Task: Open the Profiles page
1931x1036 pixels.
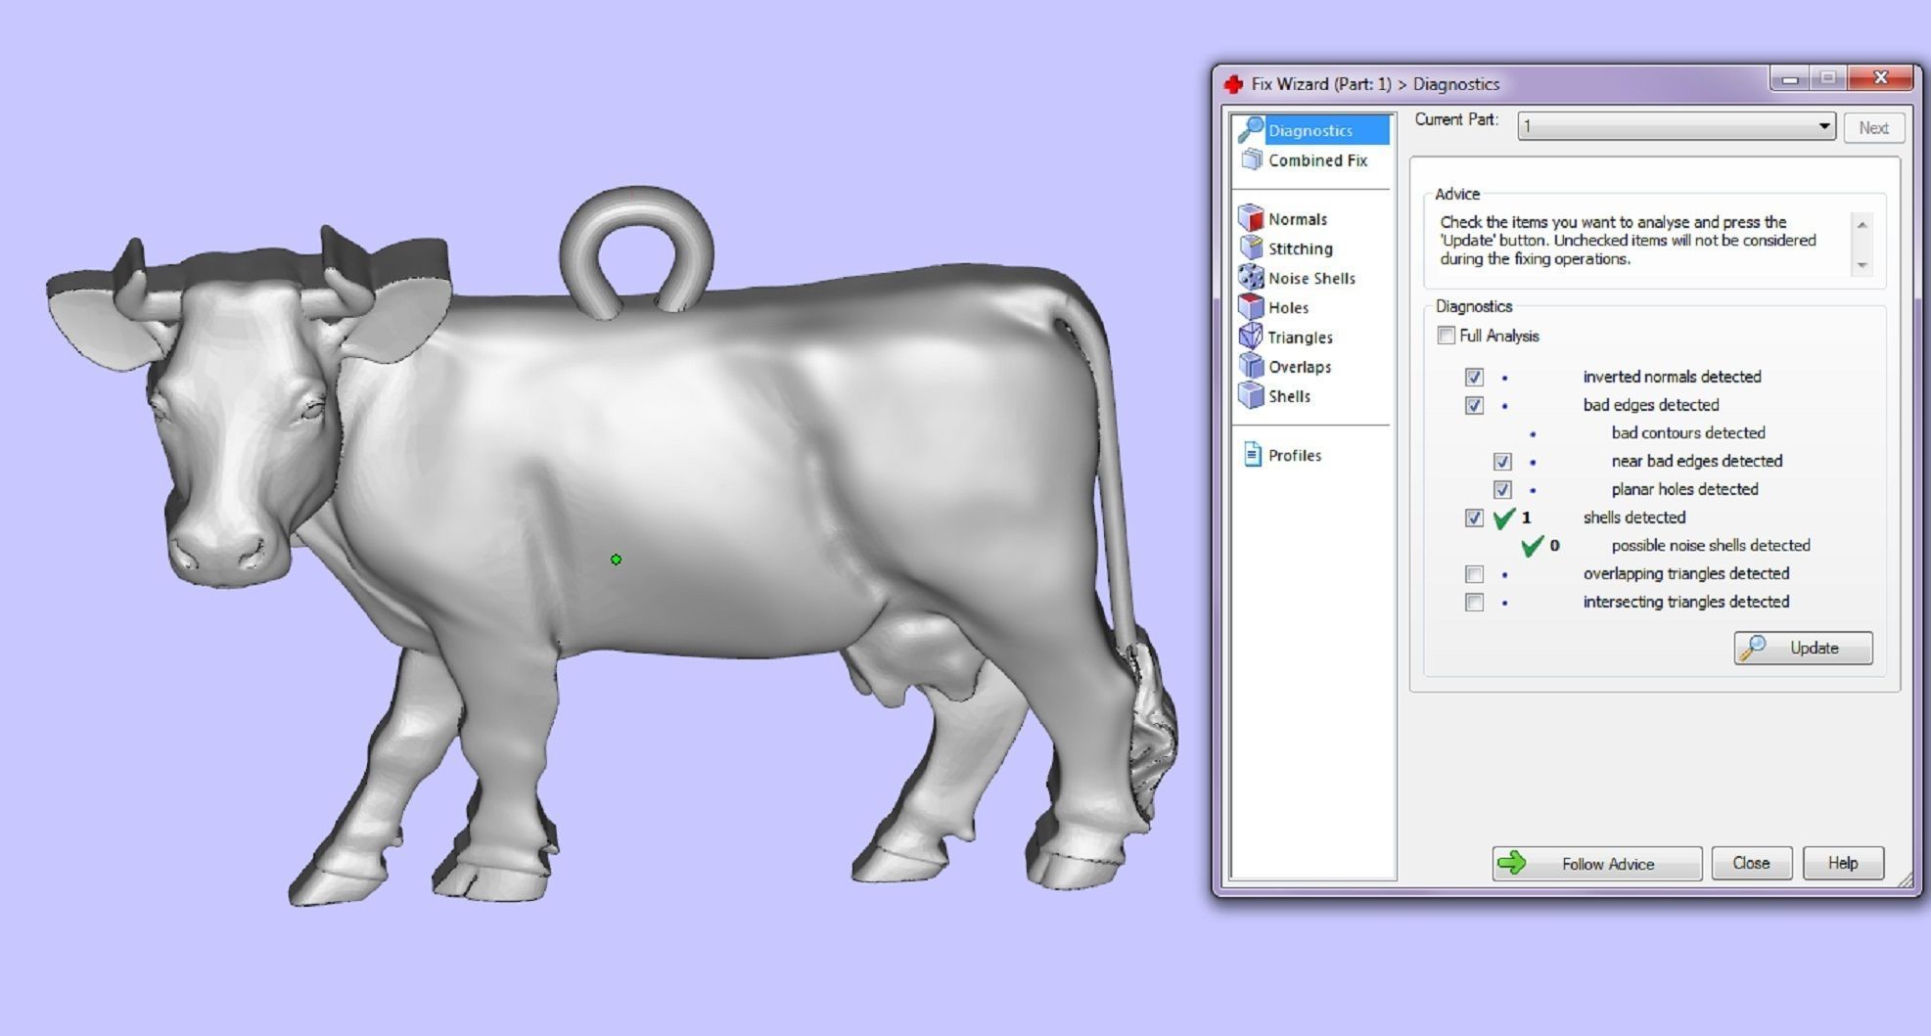Action: [x=1294, y=455]
